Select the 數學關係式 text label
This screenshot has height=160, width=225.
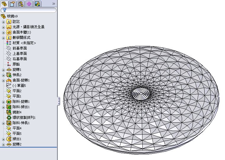click(x=21, y=38)
